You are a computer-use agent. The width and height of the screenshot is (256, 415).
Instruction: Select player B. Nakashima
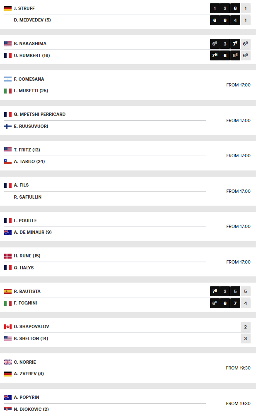click(x=30, y=43)
